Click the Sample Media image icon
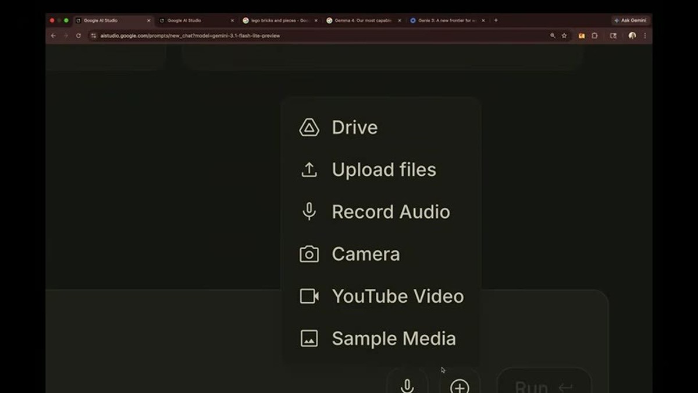This screenshot has height=393, width=698. pos(309,338)
